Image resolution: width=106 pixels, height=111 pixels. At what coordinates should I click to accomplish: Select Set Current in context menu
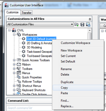coord(78,56)
